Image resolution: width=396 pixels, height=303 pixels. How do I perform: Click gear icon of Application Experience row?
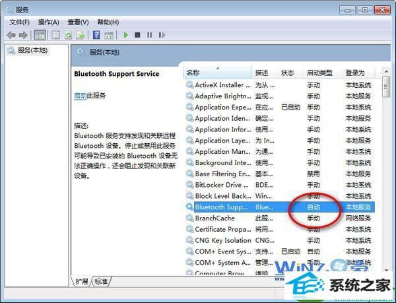pyautogui.click(x=189, y=107)
